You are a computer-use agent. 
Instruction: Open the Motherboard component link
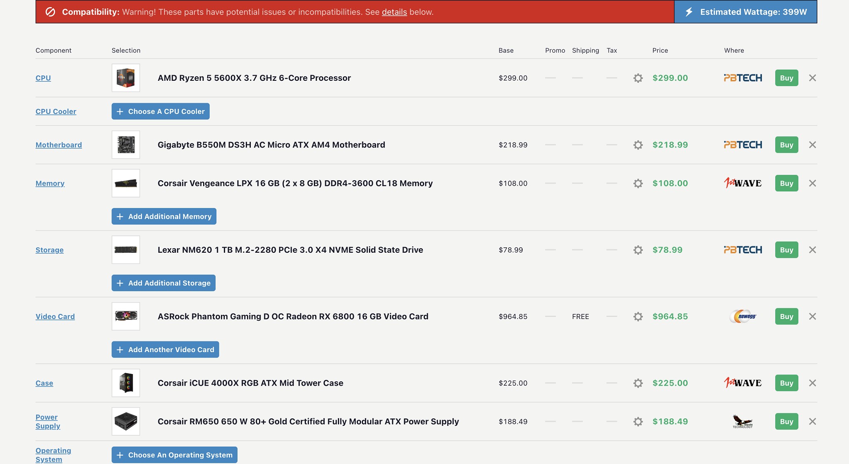(x=59, y=145)
